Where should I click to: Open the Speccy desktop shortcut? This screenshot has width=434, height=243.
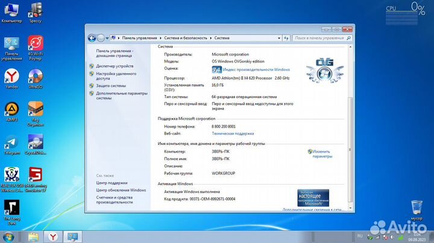click(x=36, y=10)
